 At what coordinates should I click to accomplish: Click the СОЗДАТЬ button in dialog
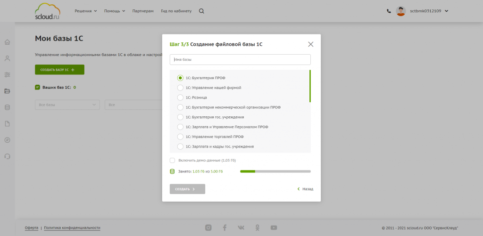click(x=187, y=189)
